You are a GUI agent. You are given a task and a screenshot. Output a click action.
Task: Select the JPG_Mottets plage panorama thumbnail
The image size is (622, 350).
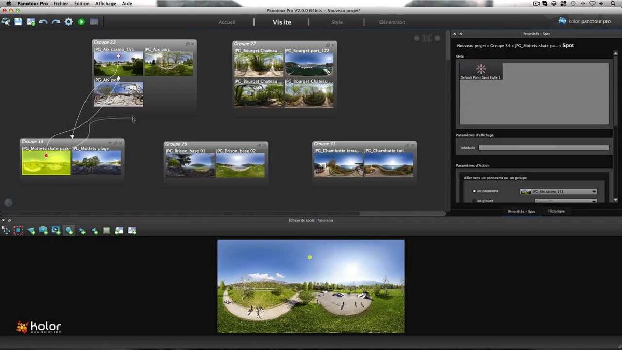96,163
